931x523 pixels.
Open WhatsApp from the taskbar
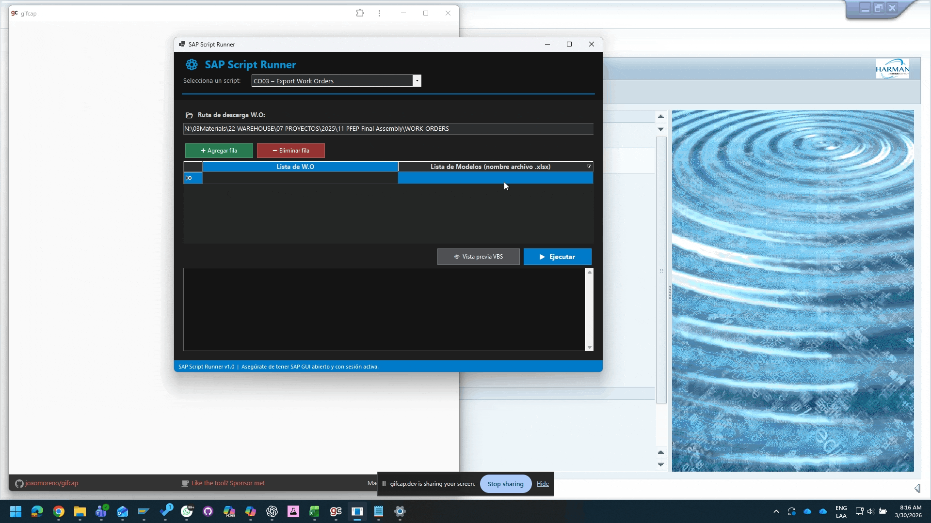(187, 511)
